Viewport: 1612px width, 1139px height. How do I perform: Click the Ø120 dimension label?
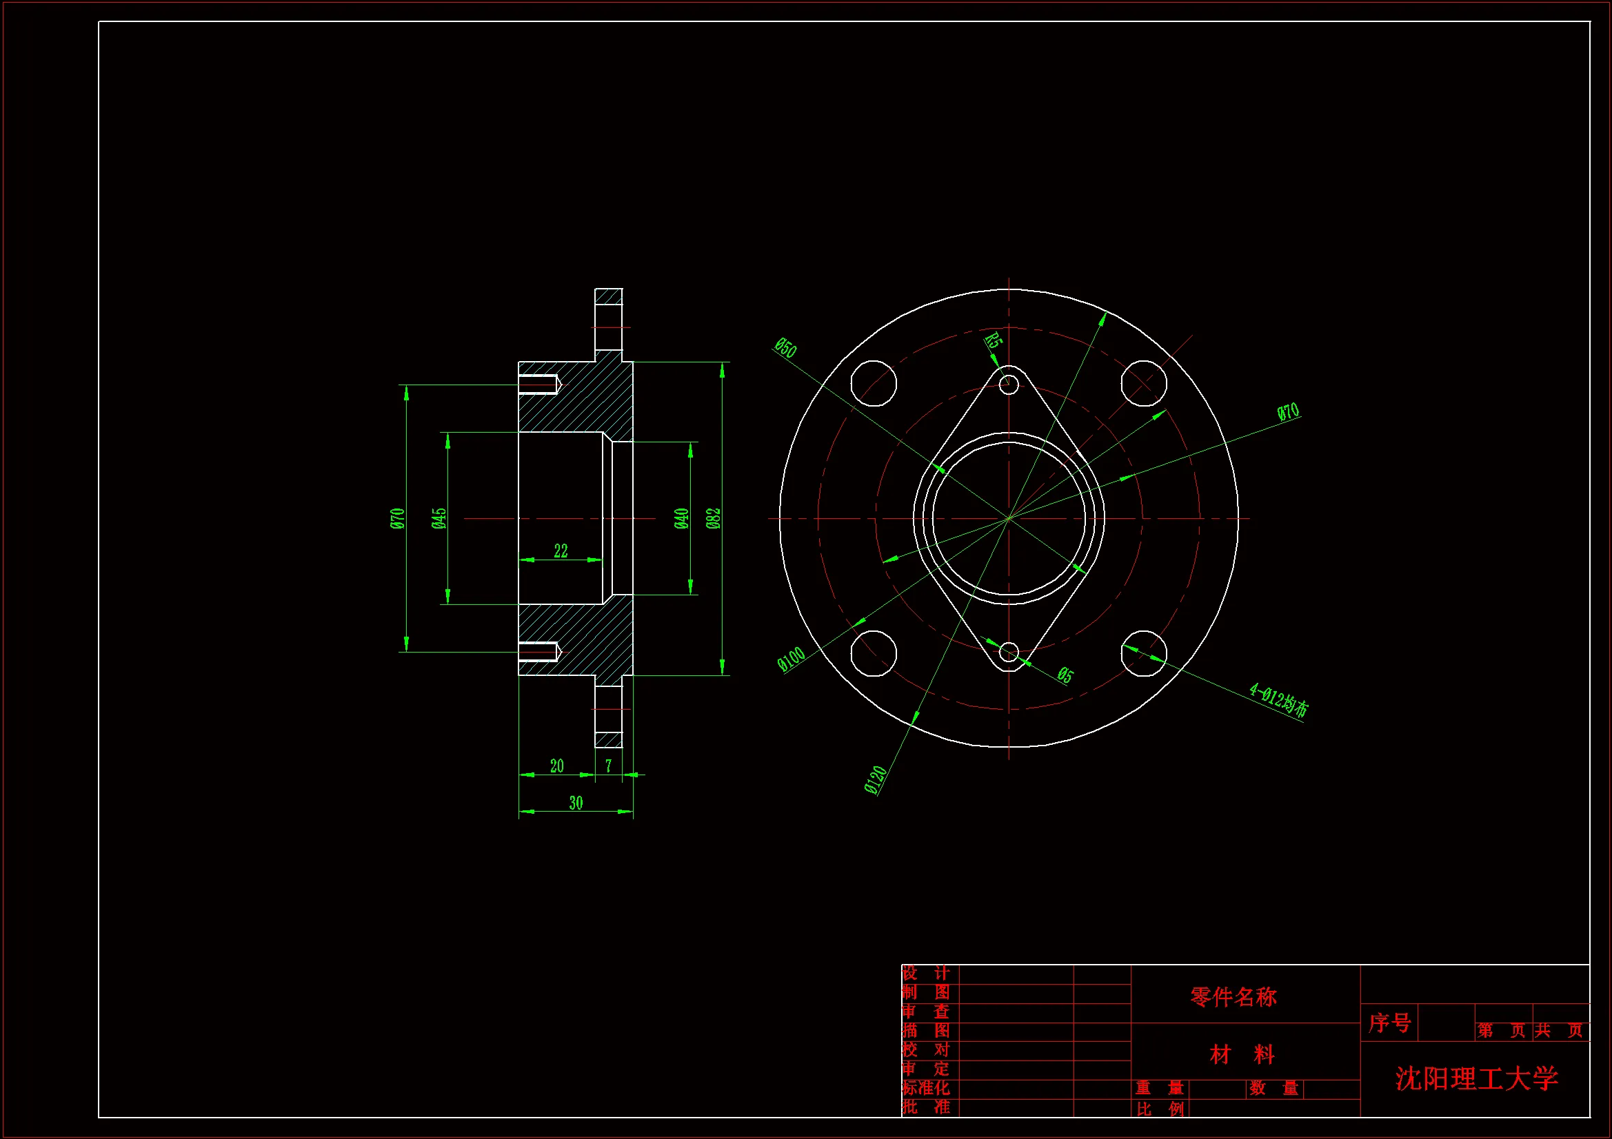coord(876,780)
